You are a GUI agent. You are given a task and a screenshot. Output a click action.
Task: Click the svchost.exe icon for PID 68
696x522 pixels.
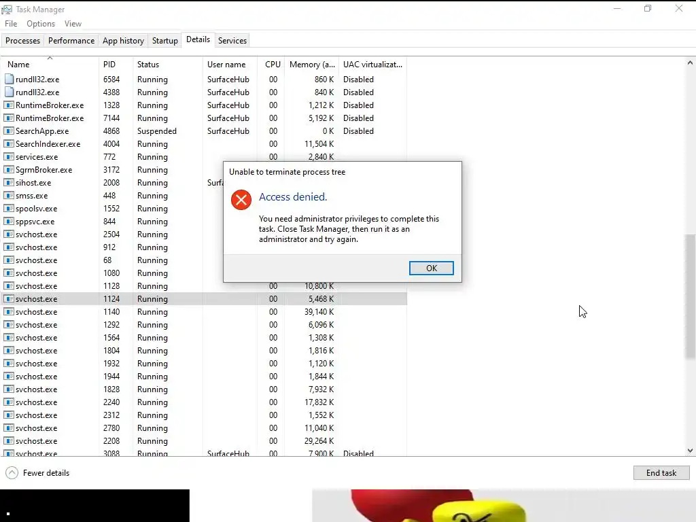click(x=9, y=260)
